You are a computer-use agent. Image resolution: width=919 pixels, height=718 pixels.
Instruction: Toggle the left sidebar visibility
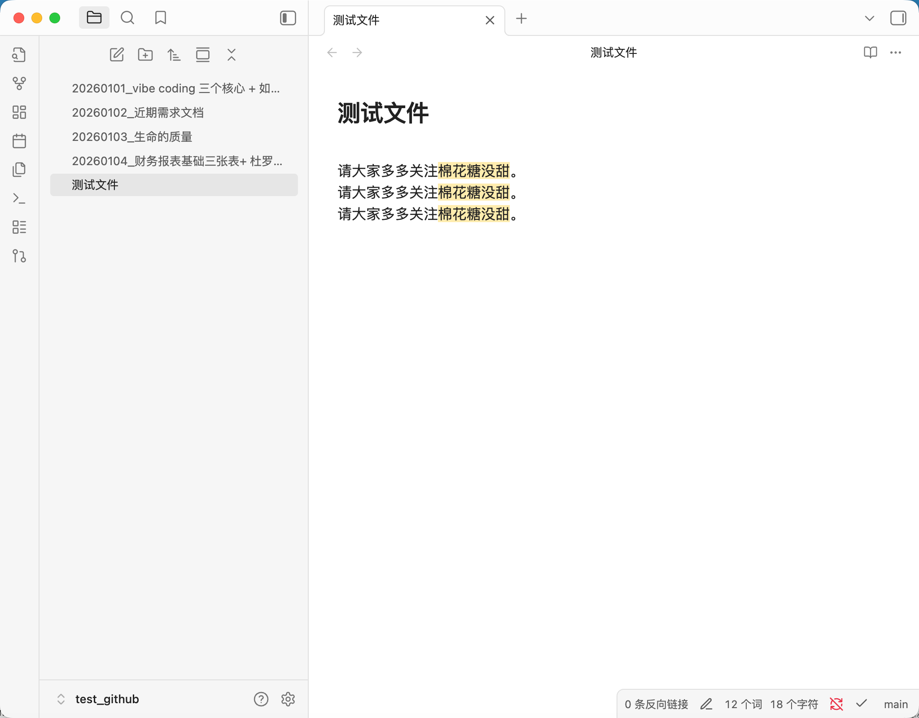click(288, 18)
